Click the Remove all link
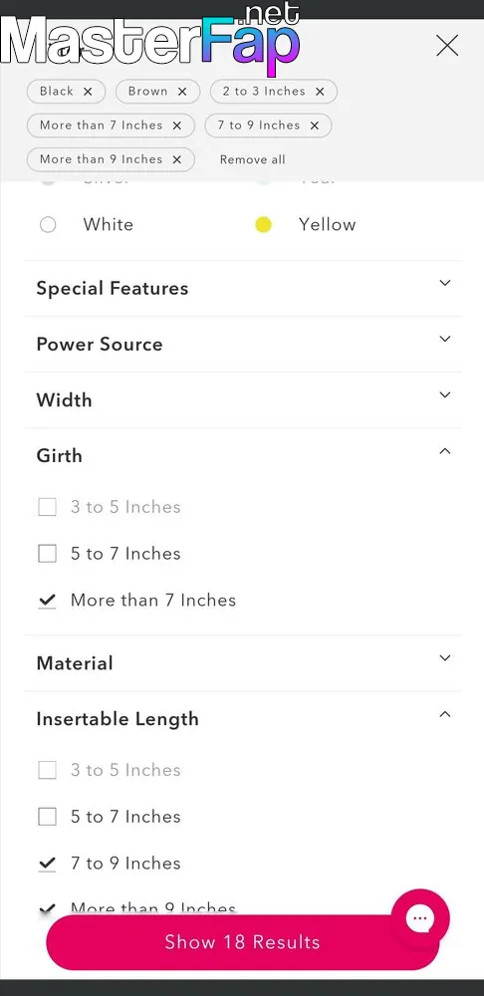 click(252, 160)
